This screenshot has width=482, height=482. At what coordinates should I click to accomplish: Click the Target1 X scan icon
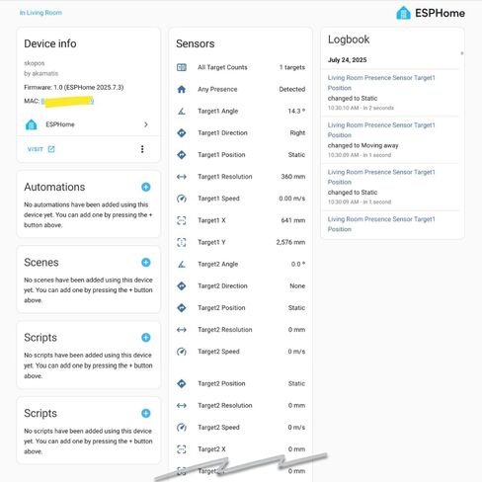click(182, 220)
